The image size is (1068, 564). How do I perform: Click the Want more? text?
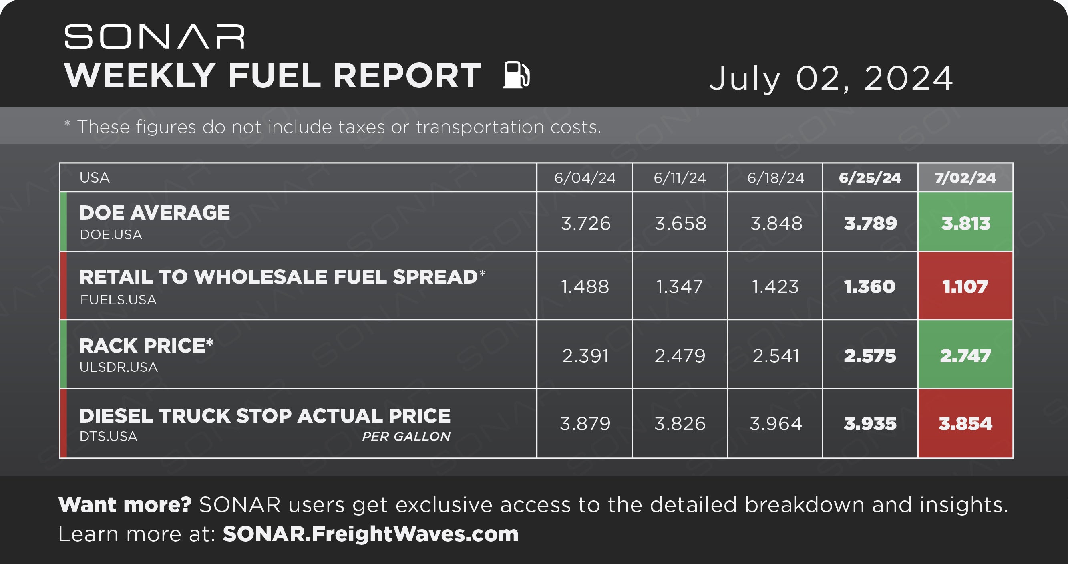pos(125,505)
